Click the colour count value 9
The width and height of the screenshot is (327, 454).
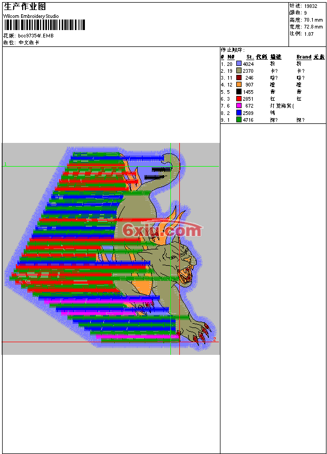point(305,13)
